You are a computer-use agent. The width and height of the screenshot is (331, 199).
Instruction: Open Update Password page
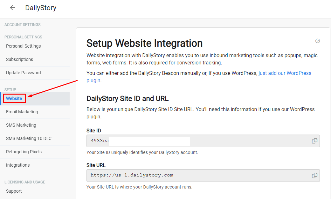(x=35, y=73)
